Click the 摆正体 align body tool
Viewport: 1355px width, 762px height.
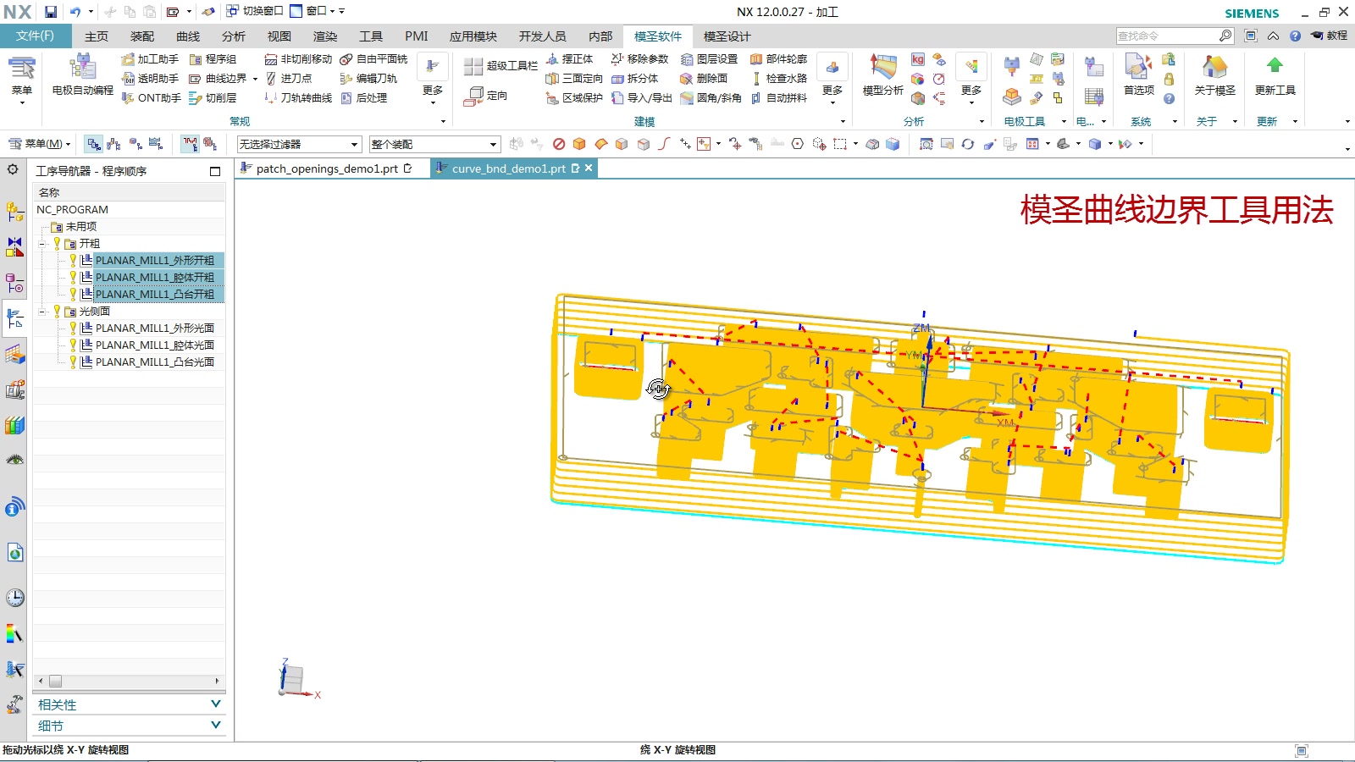[570, 59]
